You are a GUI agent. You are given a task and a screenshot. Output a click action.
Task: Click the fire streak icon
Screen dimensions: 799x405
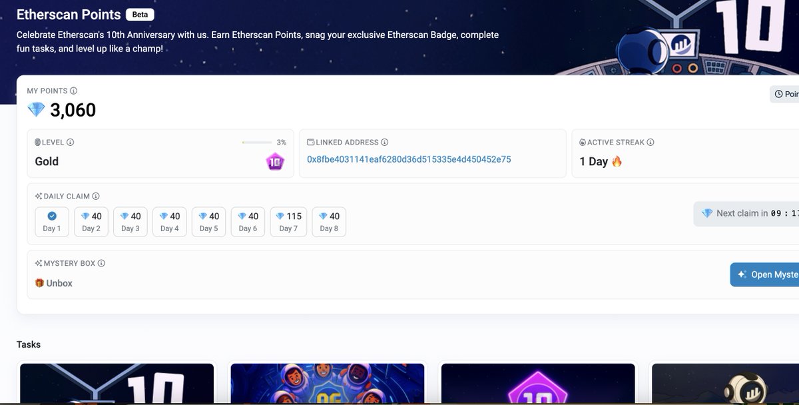(617, 161)
